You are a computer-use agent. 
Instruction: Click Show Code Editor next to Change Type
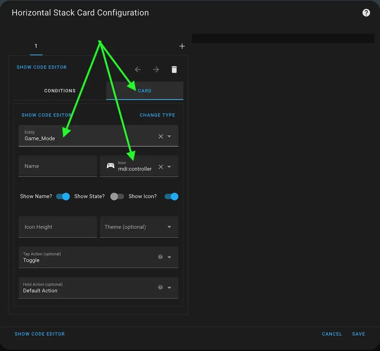pyautogui.click(x=46, y=115)
